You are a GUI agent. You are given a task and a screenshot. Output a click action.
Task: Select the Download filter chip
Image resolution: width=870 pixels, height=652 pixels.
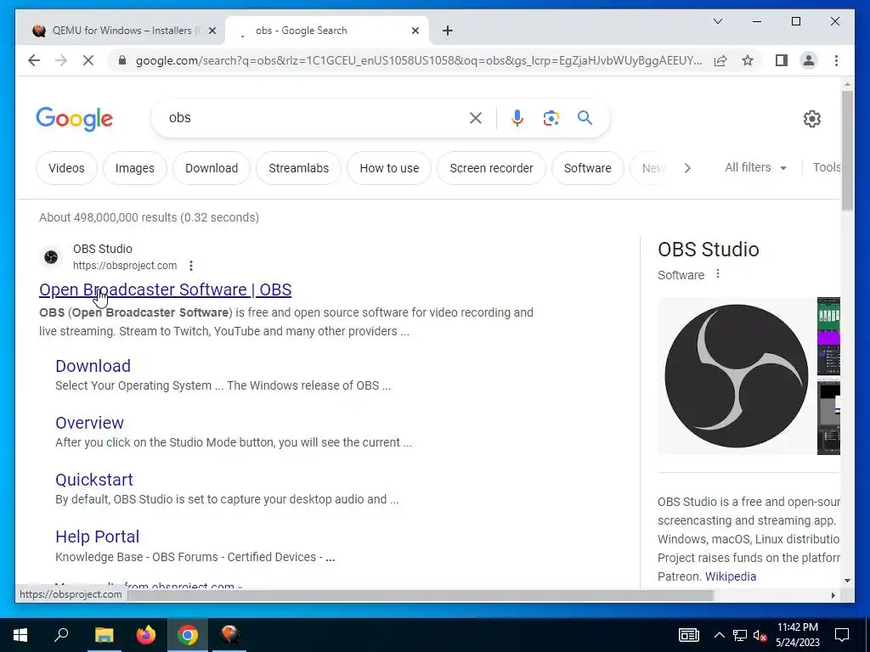(x=212, y=168)
